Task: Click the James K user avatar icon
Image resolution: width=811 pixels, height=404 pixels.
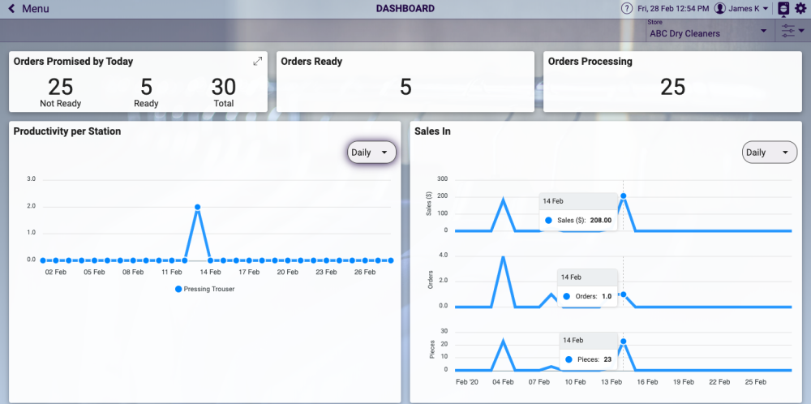Action: tap(719, 9)
